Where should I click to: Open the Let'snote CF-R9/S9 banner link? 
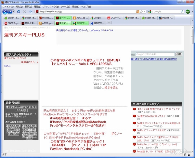coord(84,30)
